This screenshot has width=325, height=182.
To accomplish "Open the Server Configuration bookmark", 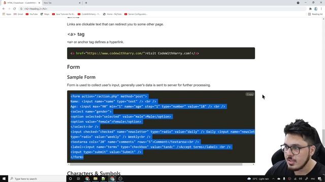I will point(136,14).
